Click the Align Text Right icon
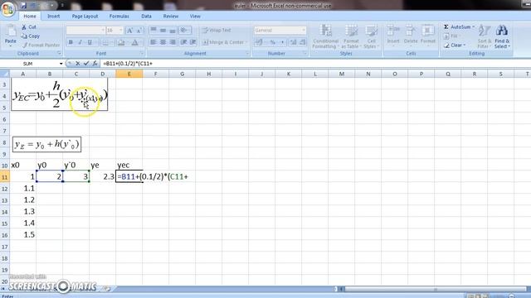The height and width of the screenshot is (298, 531). tap(173, 42)
